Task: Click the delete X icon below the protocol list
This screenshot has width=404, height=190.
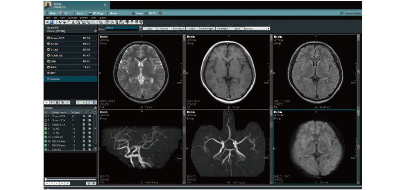Action: tap(68, 102)
